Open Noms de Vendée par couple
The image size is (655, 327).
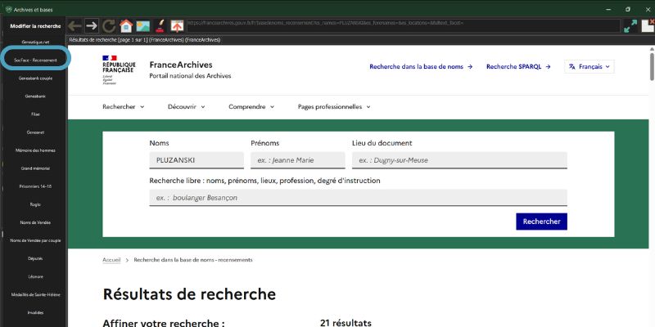click(35, 240)
